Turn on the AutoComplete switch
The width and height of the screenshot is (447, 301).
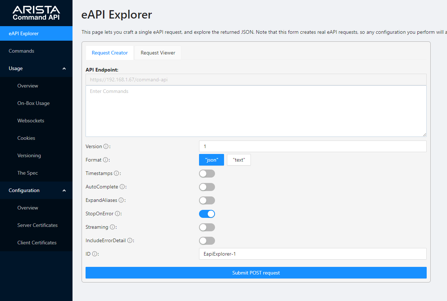coord(207,187)
